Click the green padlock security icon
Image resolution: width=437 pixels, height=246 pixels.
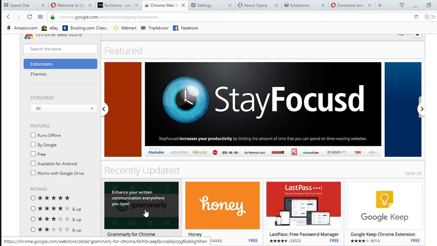[x=53, y=17]
